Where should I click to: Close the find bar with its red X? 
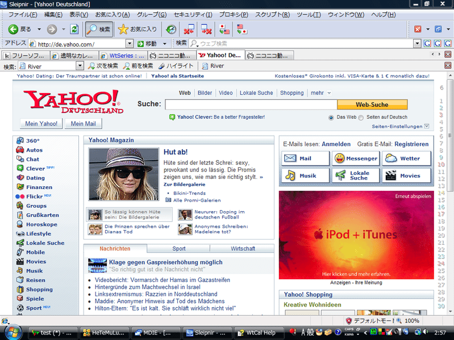(448, 66)
